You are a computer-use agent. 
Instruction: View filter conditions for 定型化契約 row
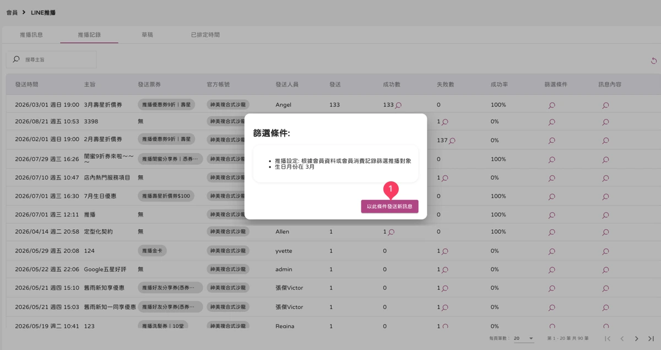551,233
